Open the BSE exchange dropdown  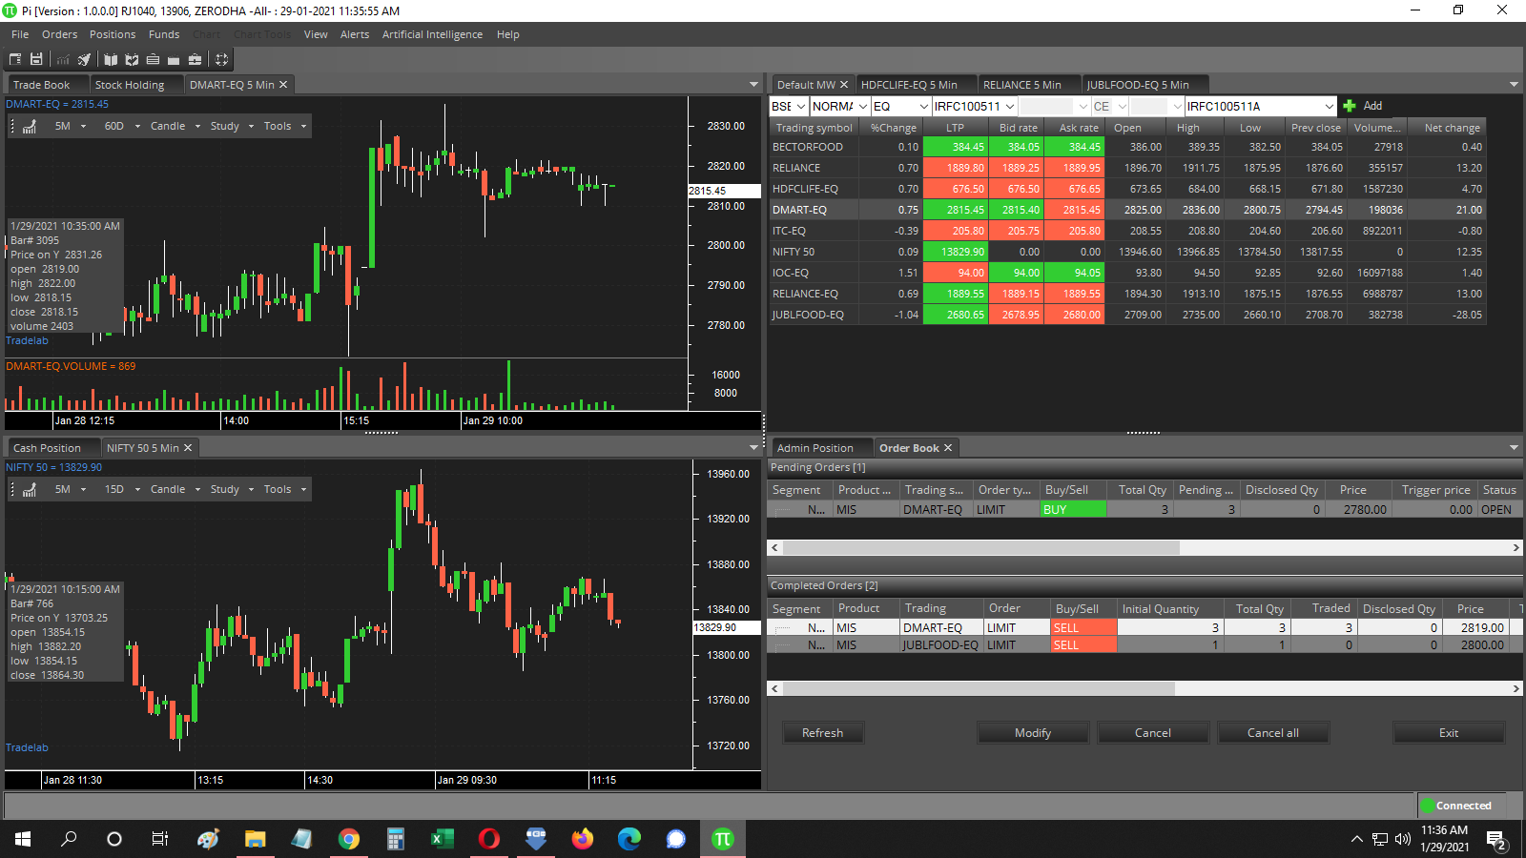click(801, 106)
